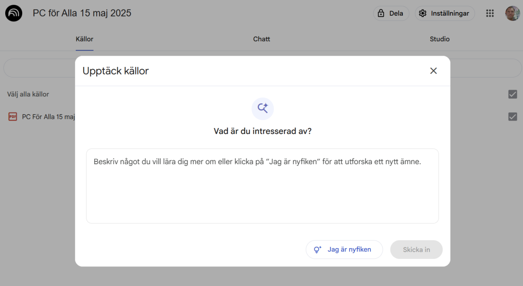Click the Skicka in button

pos(416,249)
